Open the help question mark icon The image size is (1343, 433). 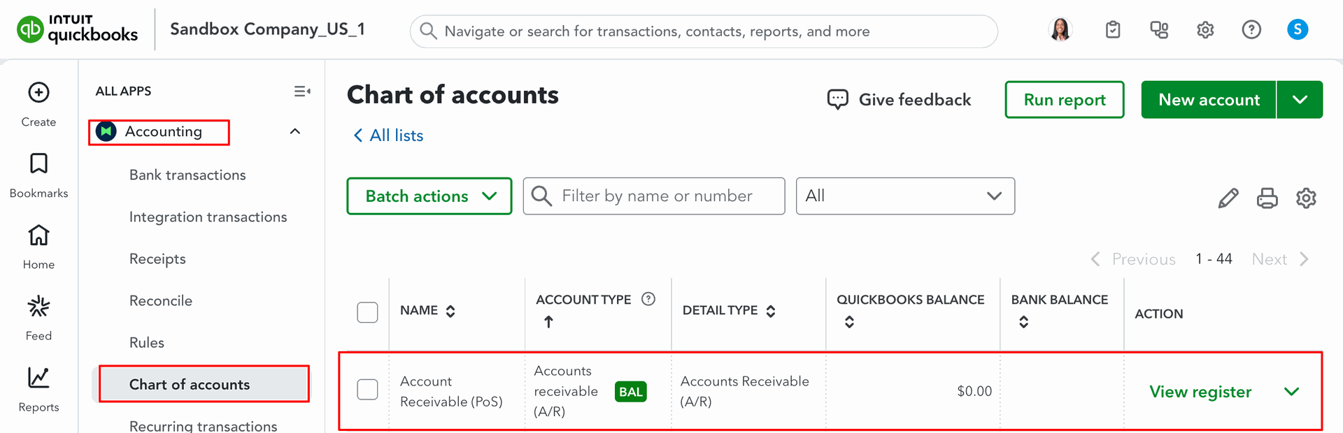[x=1251, y=29]
